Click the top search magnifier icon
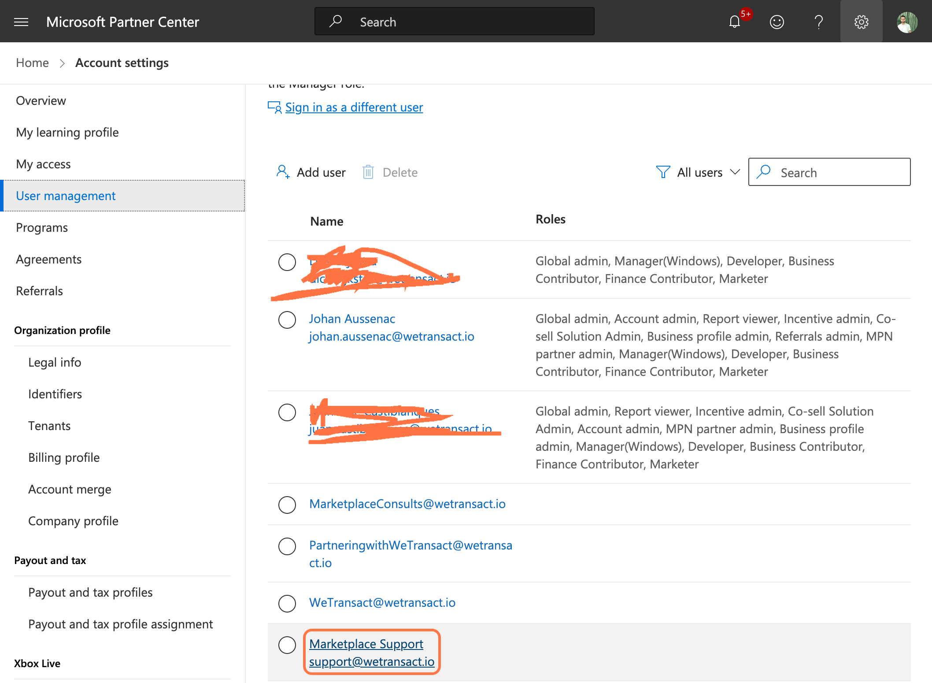 coord(336,21)
